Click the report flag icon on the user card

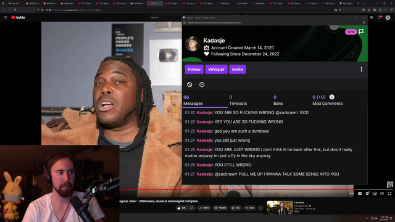click(x=361, y=31)
